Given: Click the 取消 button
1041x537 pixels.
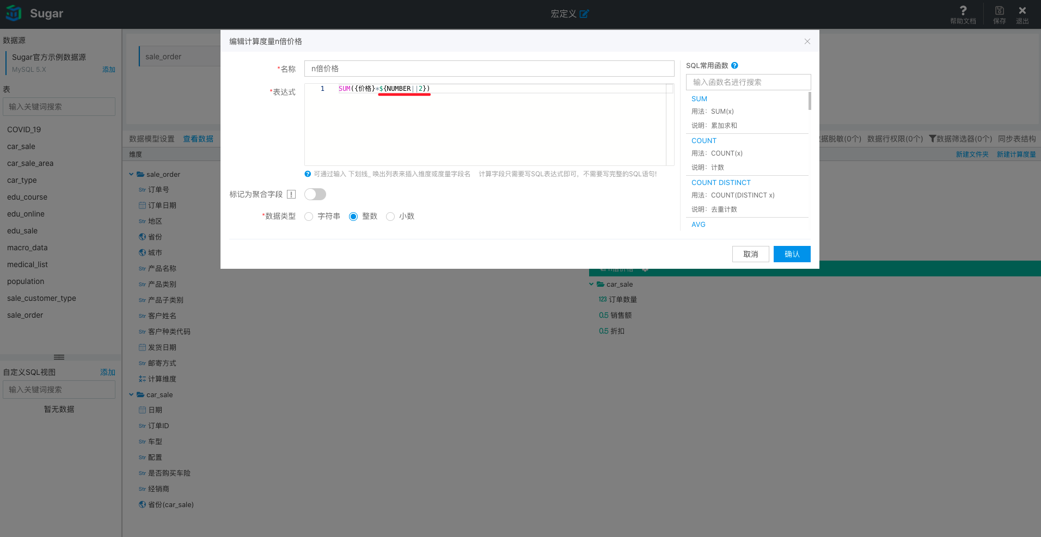Looking at the screenshot, I should [750, 254].
